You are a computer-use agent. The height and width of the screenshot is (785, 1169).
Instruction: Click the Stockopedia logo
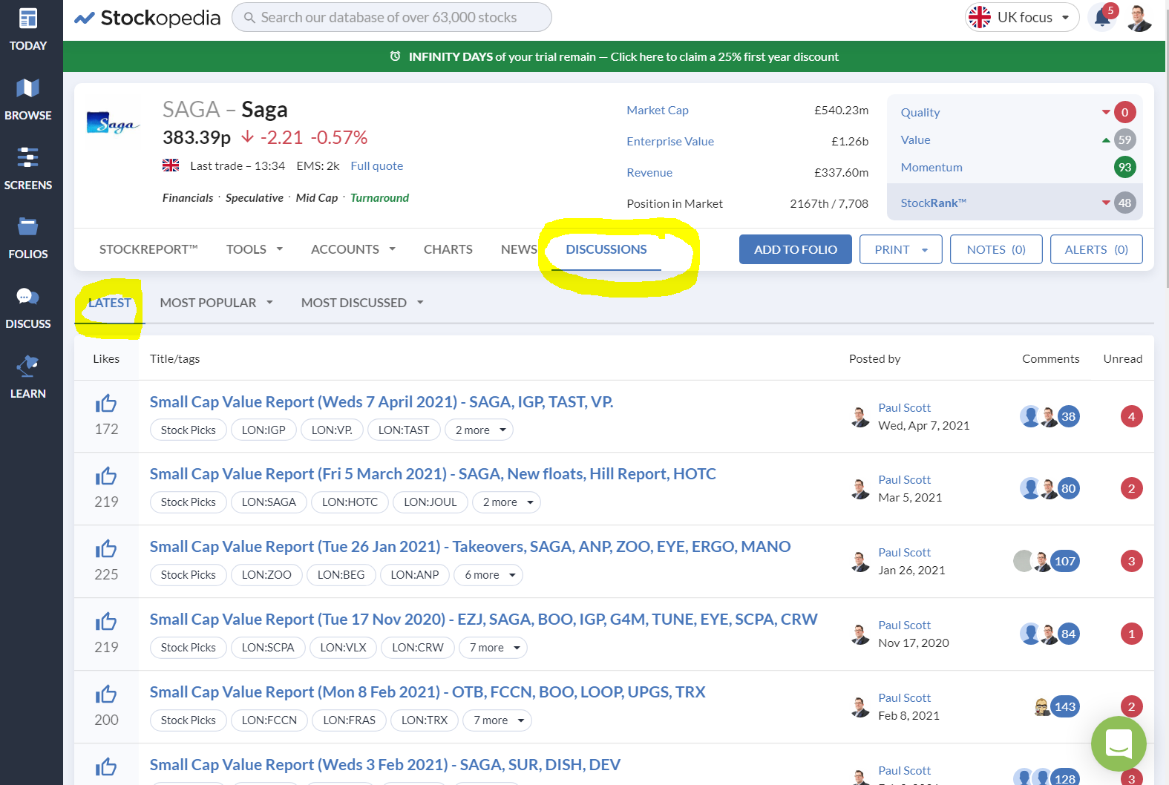[x=147, y=18]
